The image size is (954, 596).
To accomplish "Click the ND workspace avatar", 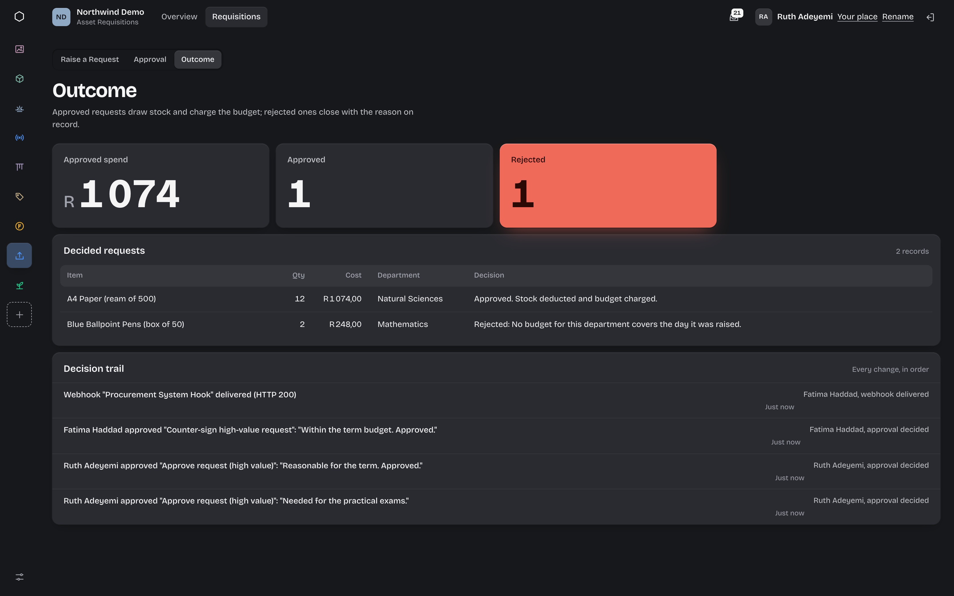I will [x=61, y=17].
